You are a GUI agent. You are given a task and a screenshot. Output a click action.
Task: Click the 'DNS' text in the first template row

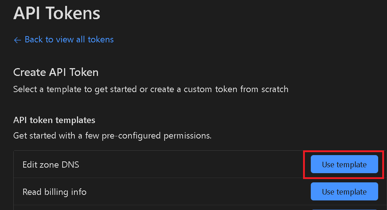pyautogui.click(x=71, y=164)
